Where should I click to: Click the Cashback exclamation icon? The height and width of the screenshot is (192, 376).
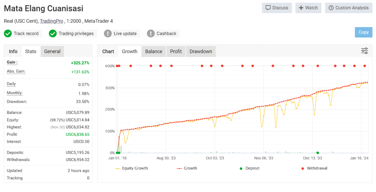151,33
